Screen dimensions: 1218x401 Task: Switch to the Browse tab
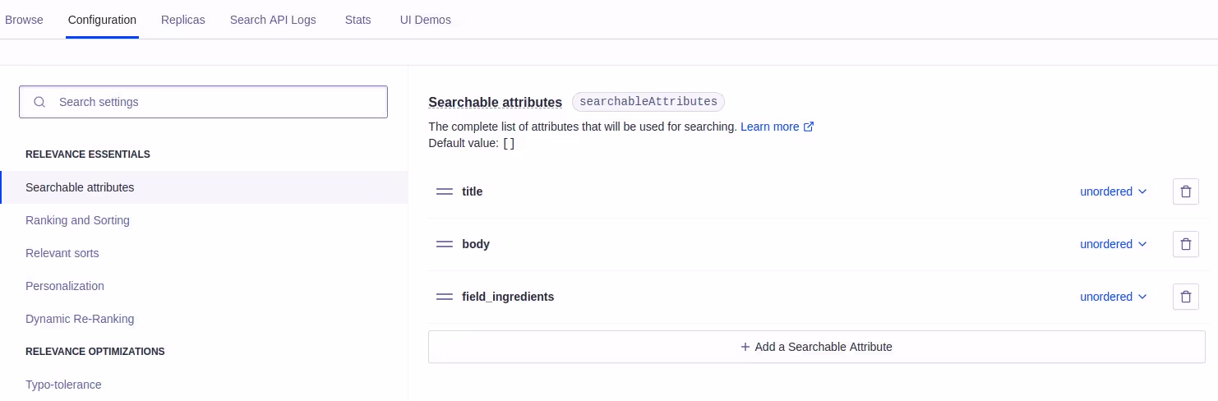[24, 20]
